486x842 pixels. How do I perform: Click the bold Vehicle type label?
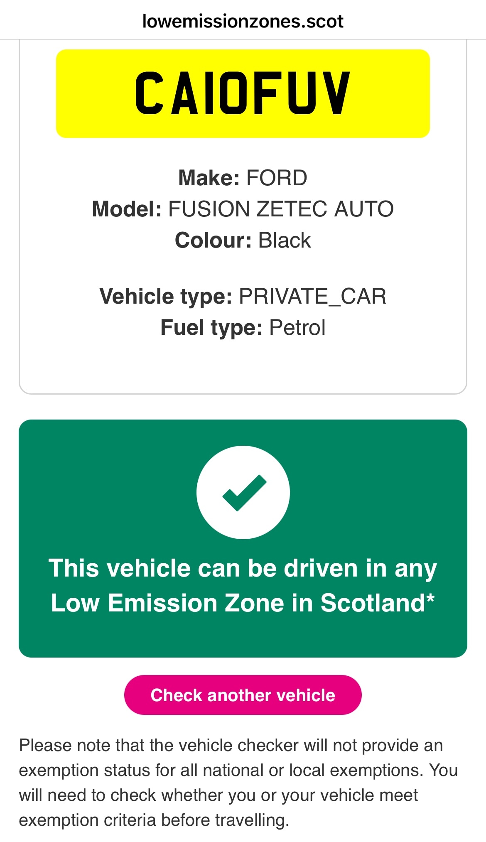click(x=166, y=296)
